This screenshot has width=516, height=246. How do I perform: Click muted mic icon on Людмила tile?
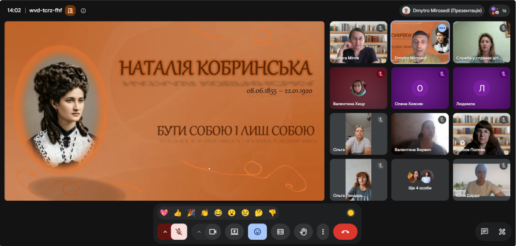[503, 74]
